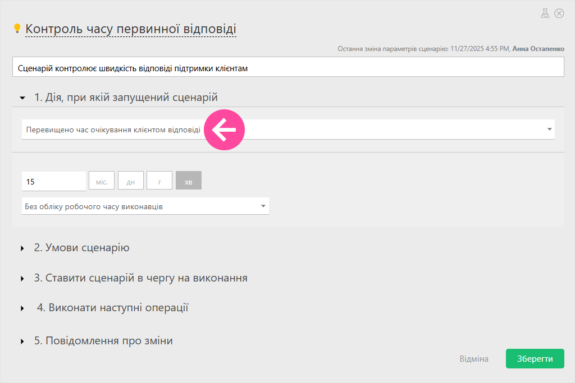The height and width of the screenshot is (383, 575).
Task: Expand section '5. Повідомлення про зміни'
Action: [103, 341]
